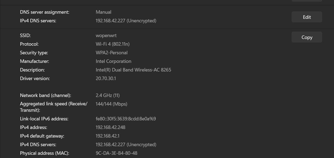This screenshot has width=334, height=158.
Task: Click the Manual DNS assignment value
Action: click(103, 12)
